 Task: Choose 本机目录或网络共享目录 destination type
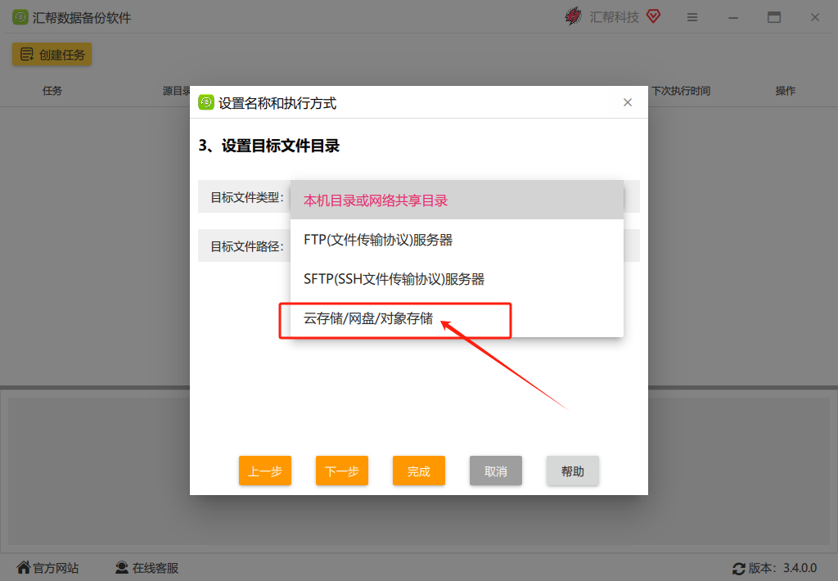click(376, 200)
